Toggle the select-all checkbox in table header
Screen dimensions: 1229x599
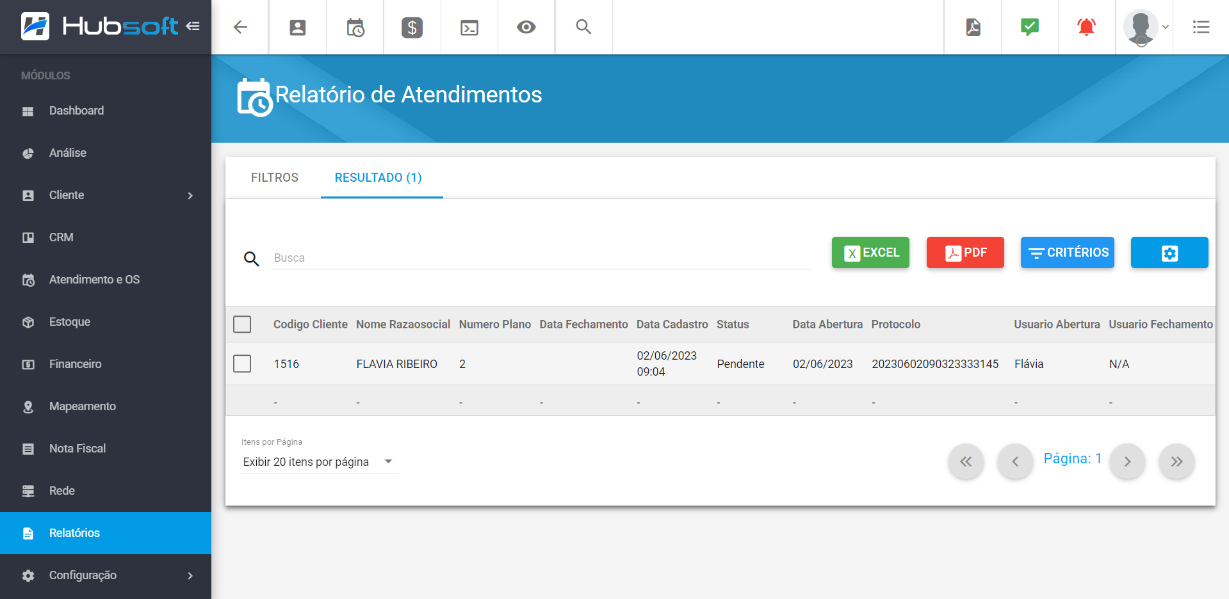point(242,324)
